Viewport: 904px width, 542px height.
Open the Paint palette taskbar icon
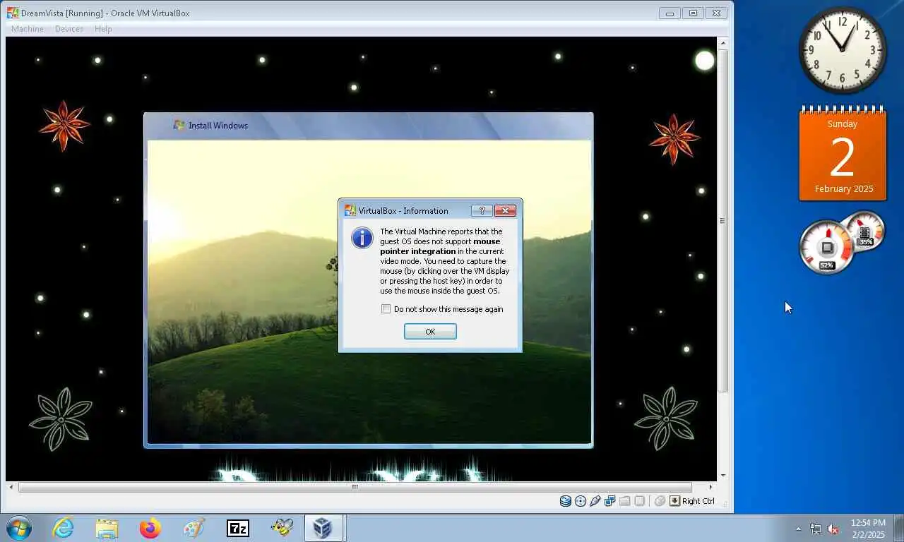click(194, 528)
